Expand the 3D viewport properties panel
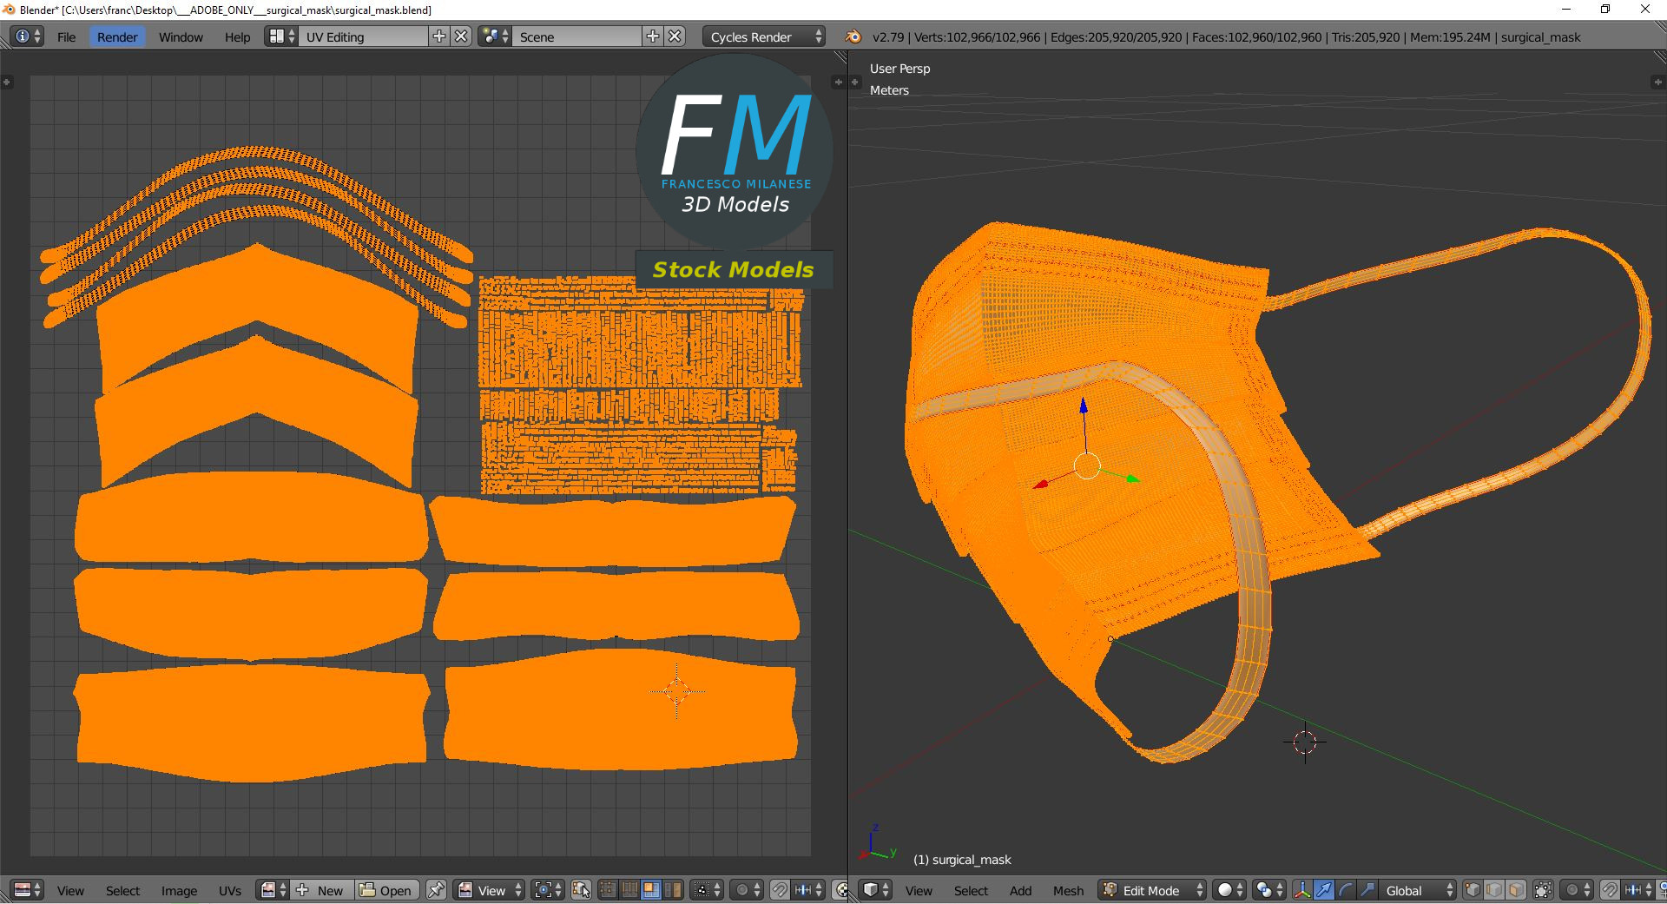Viewport: 1667px width, 904px height. pos(1658,82)
